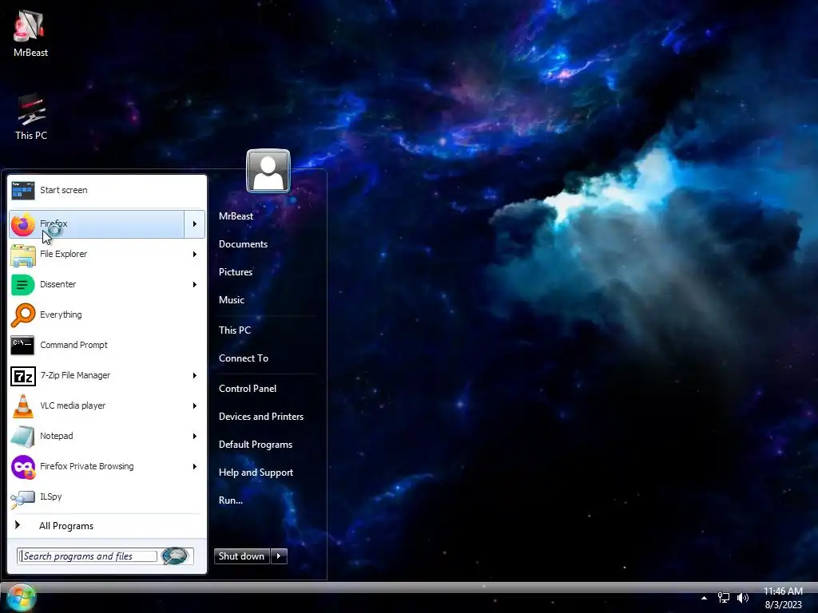Open the MrBeast desktop icon
This screenshot has height=613, width=818.
[x=30, y=34]
